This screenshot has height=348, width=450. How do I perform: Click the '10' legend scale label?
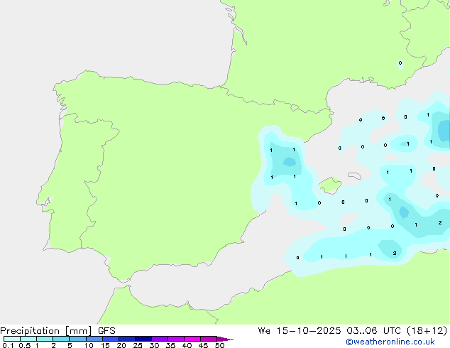(89, 345)
